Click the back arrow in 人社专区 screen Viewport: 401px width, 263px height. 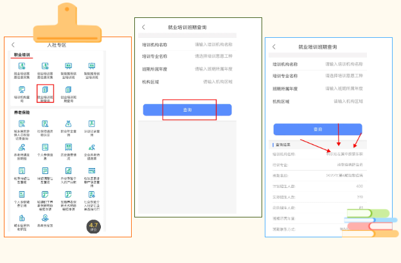(13, 45)
